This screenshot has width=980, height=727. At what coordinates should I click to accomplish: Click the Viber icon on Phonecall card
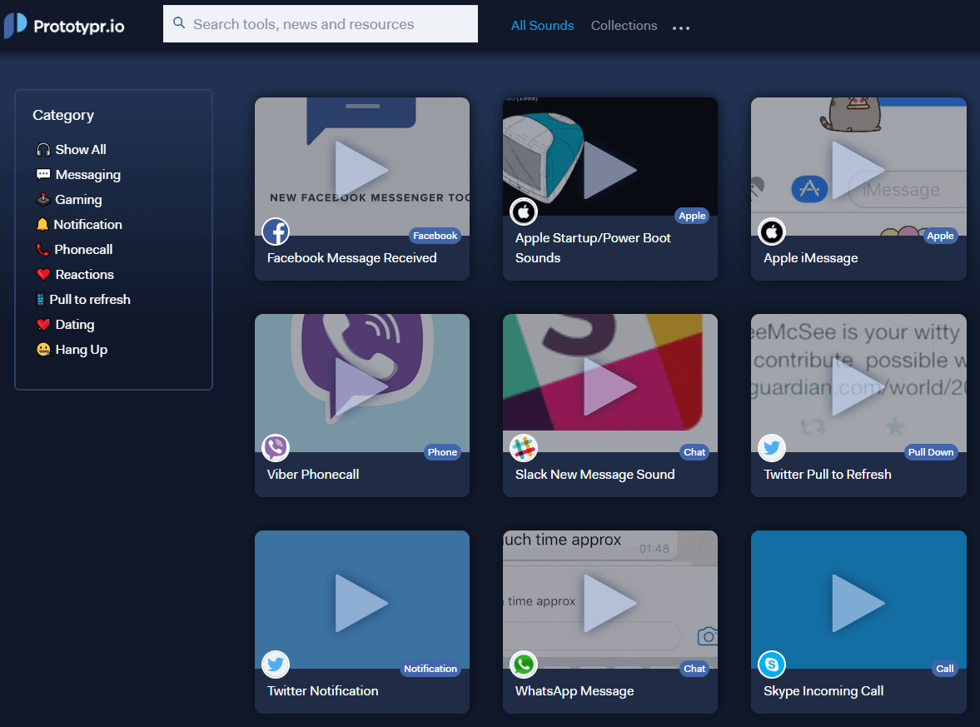pyautogui.click(x=276, y=447)
